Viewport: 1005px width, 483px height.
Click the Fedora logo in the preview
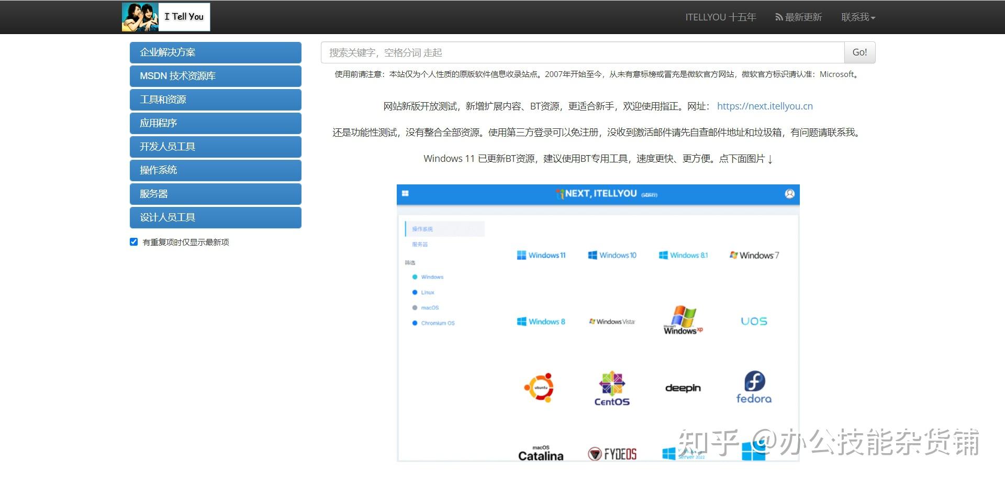click(754, 388)
